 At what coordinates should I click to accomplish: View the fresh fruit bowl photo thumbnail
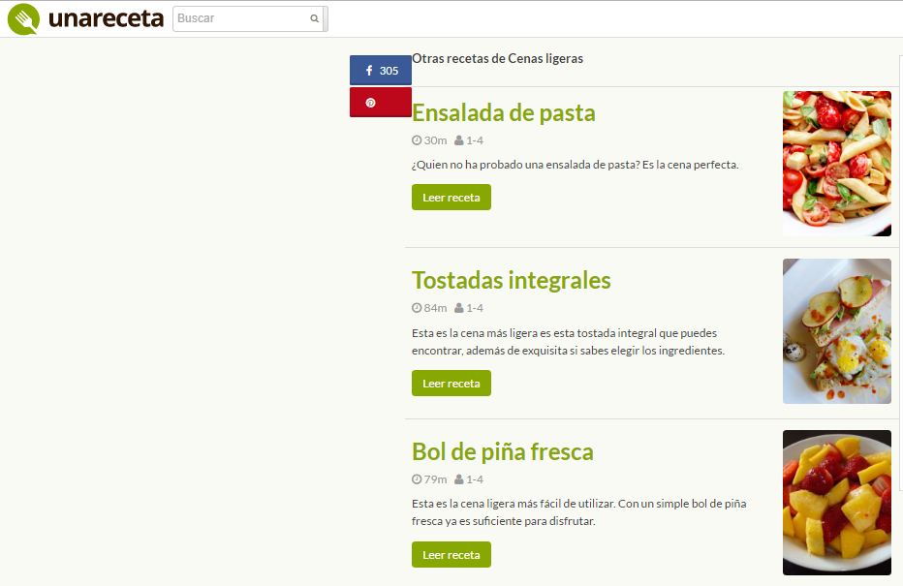(x=836, y=503)
